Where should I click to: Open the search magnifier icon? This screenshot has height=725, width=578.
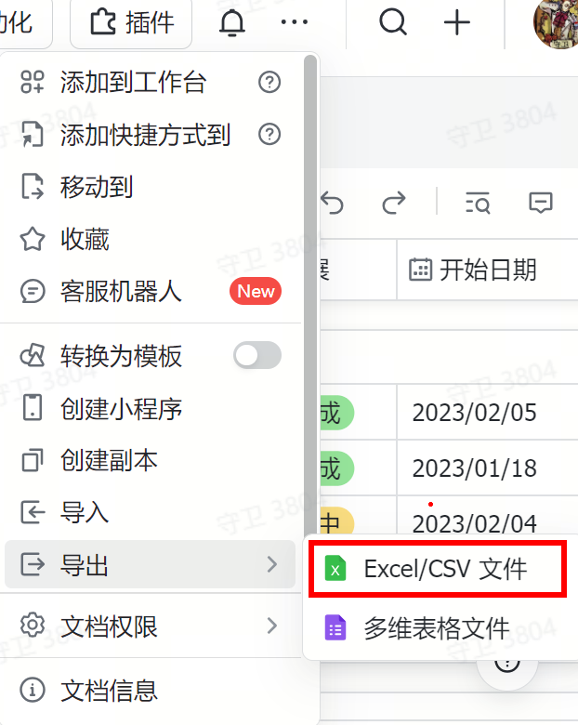coord(393,22)
